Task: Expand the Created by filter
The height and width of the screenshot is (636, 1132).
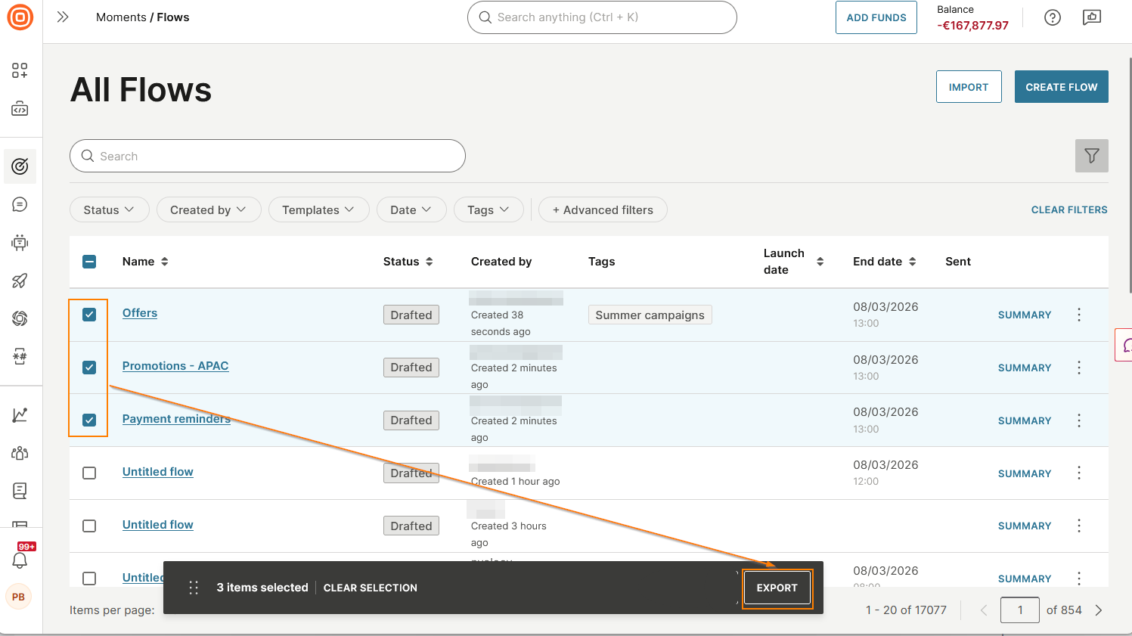Action: click(209, 209)
